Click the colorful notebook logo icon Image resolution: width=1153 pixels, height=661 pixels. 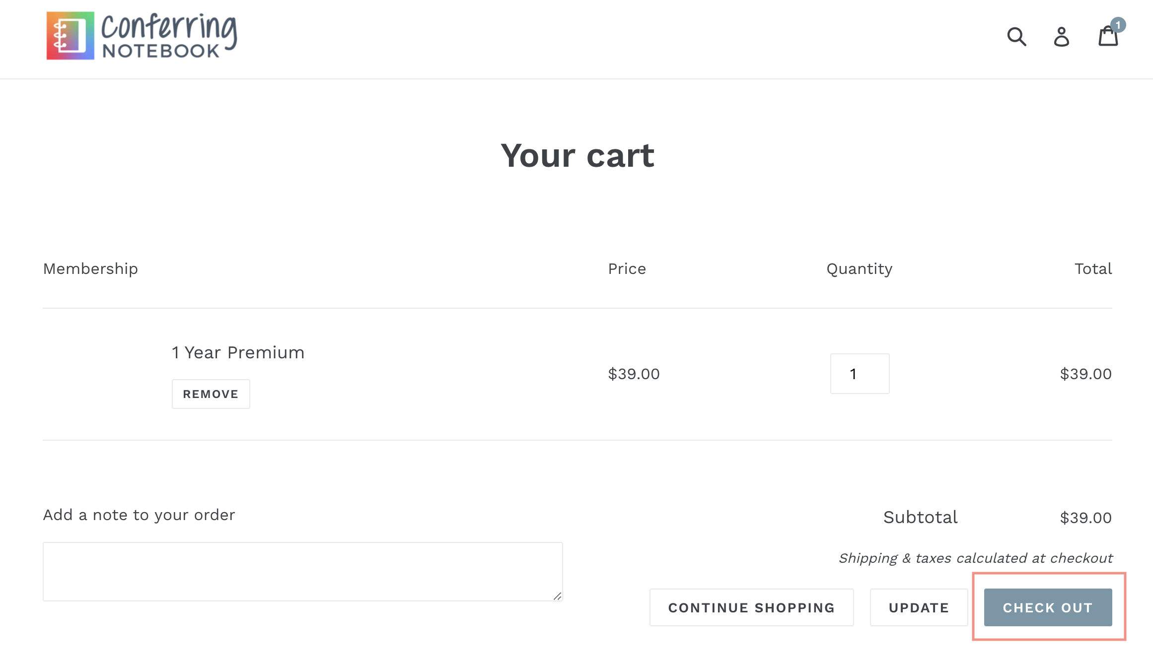click(x=70, y=36)
